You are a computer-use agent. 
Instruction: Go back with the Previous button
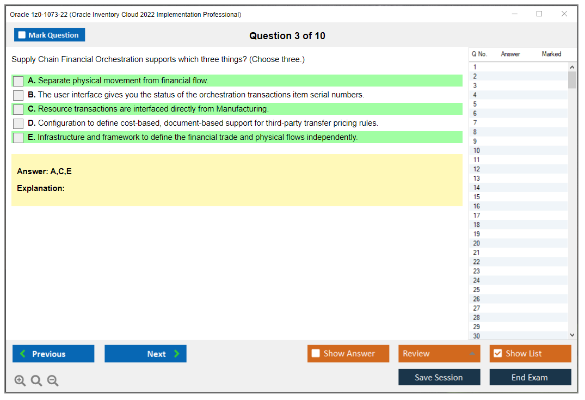click(x=53, y=353)
